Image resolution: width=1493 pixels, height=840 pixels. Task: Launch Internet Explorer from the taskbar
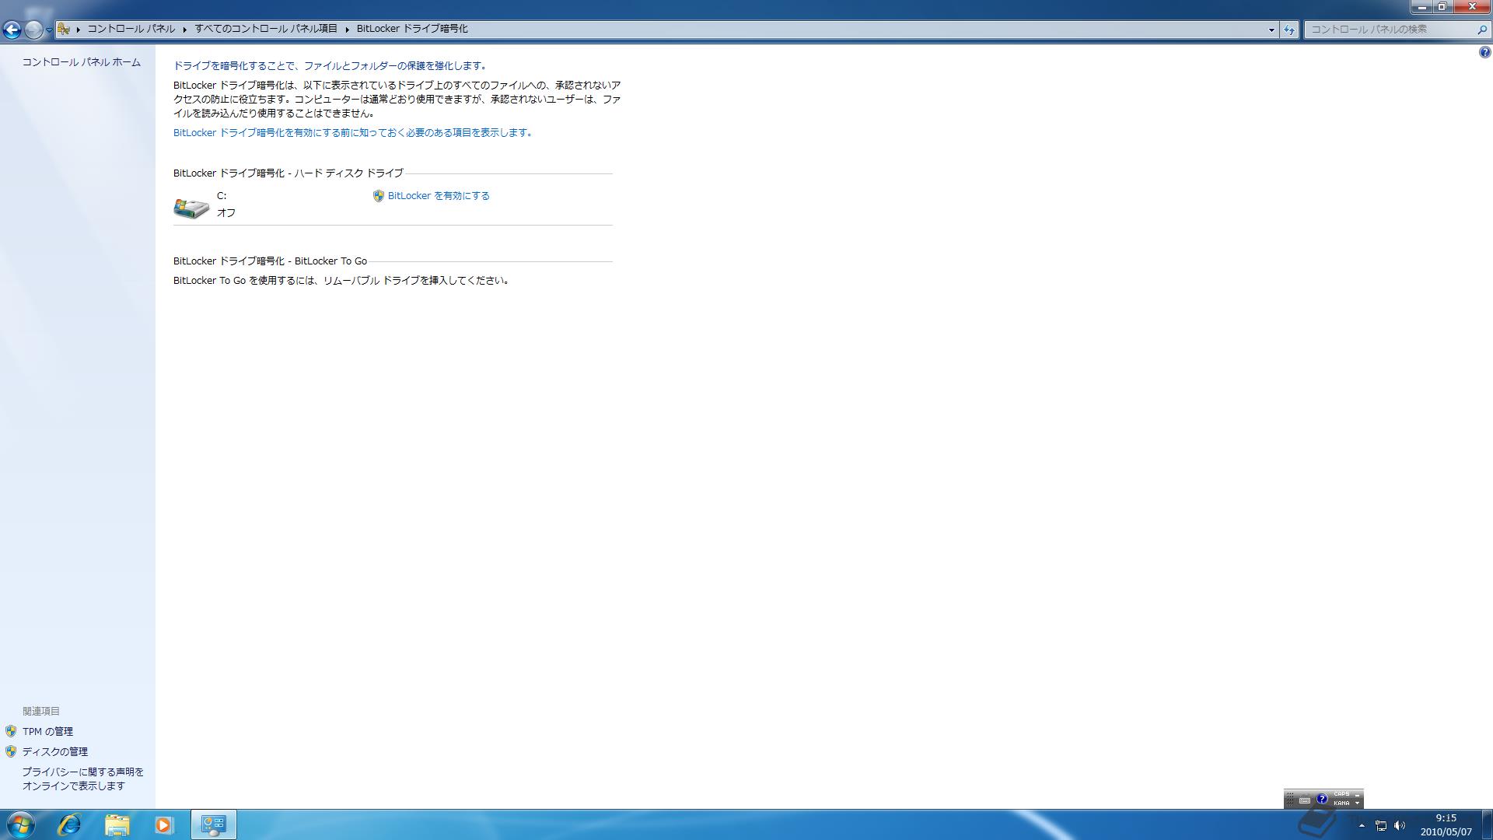69,824
